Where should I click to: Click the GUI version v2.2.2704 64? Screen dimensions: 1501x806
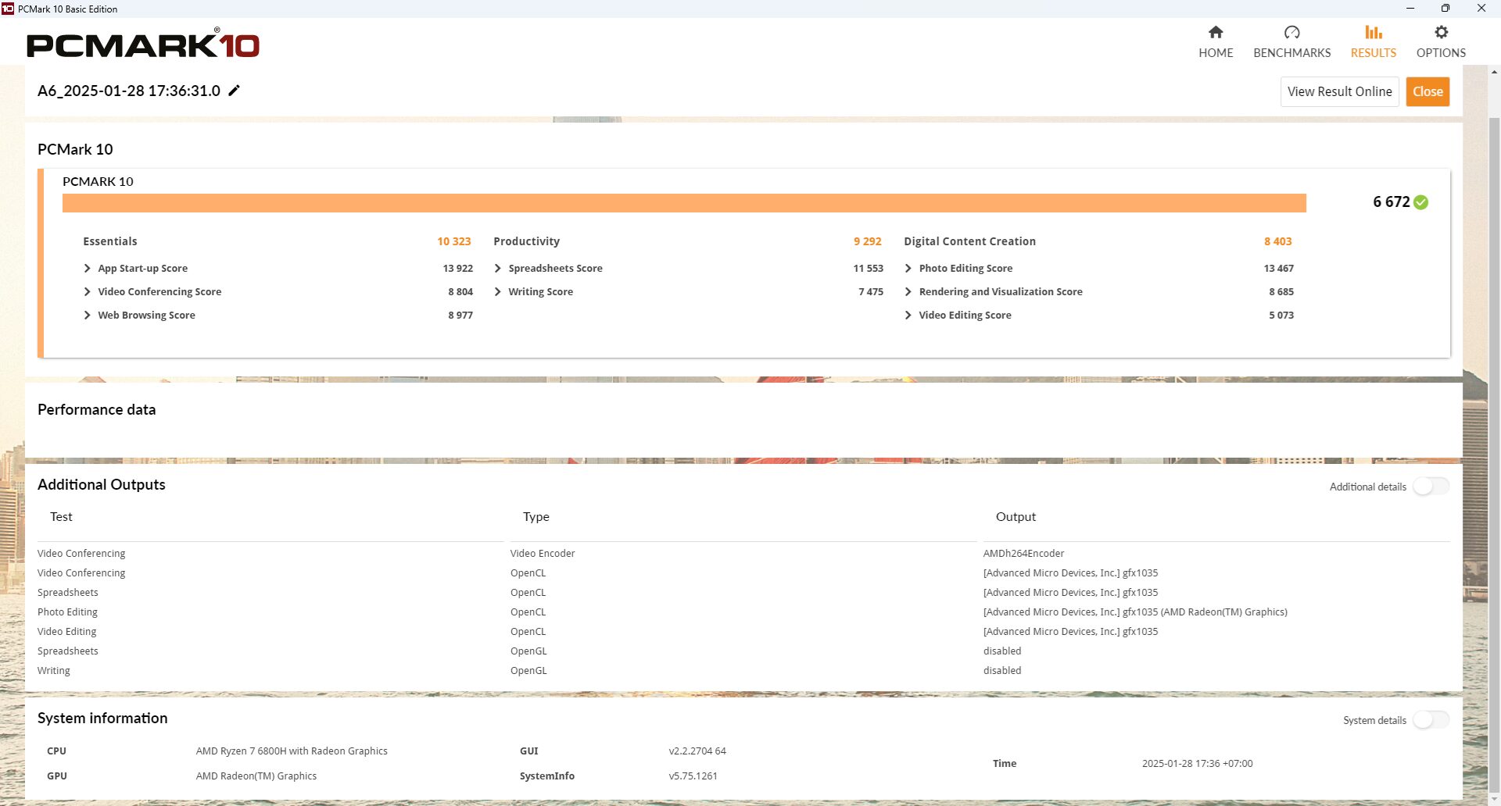point(697,751)
